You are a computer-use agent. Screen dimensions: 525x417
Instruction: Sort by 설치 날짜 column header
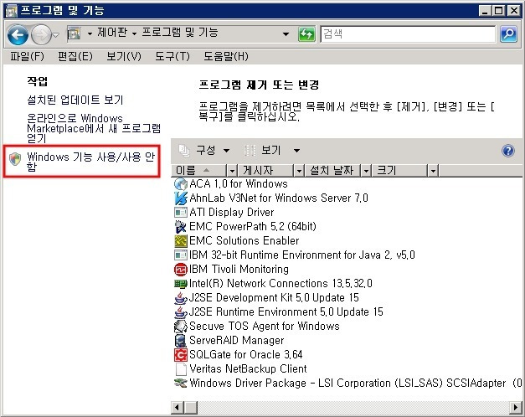coord(332,171)
